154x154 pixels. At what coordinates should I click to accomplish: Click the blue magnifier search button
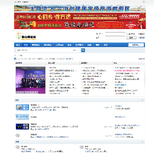(x=83, y=50)
